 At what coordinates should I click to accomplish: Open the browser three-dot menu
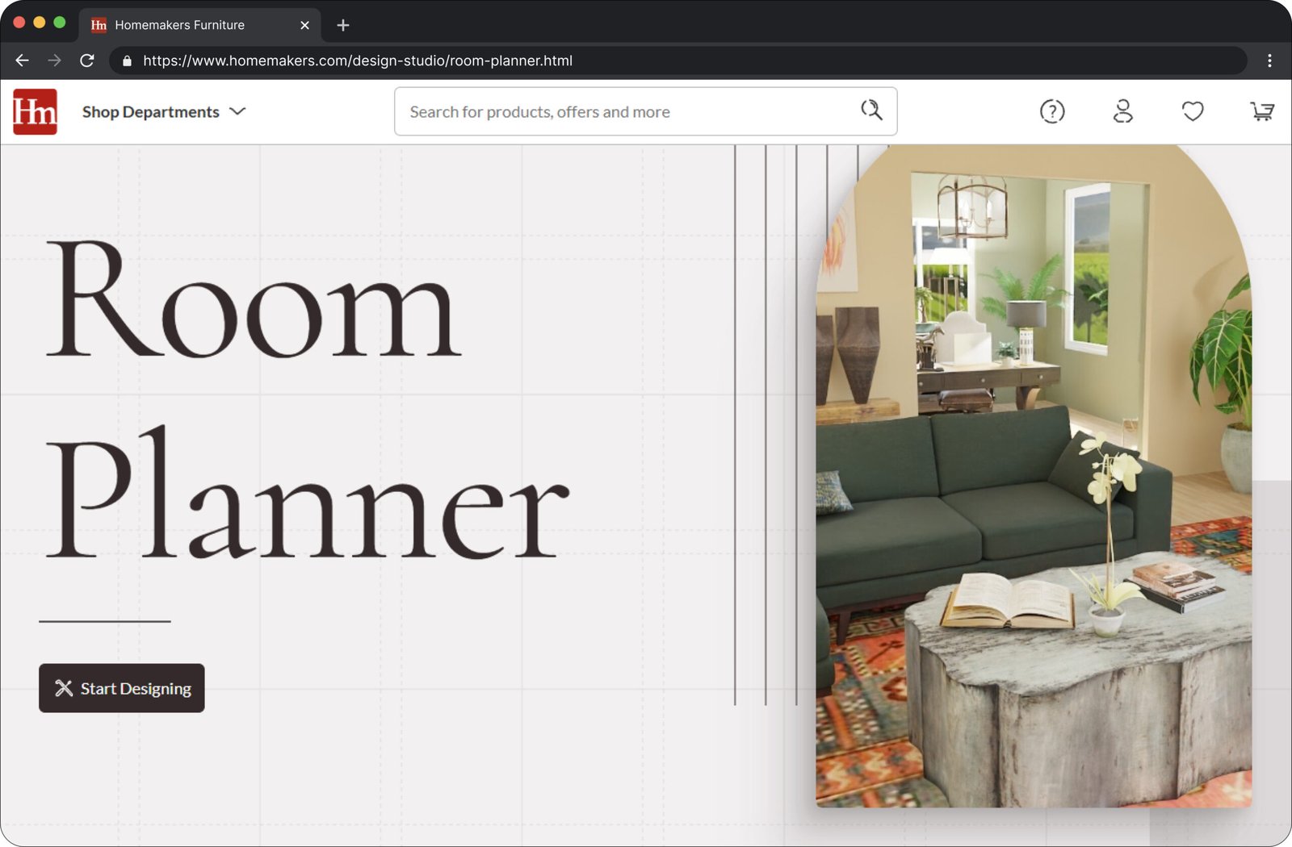(1269, 60)
